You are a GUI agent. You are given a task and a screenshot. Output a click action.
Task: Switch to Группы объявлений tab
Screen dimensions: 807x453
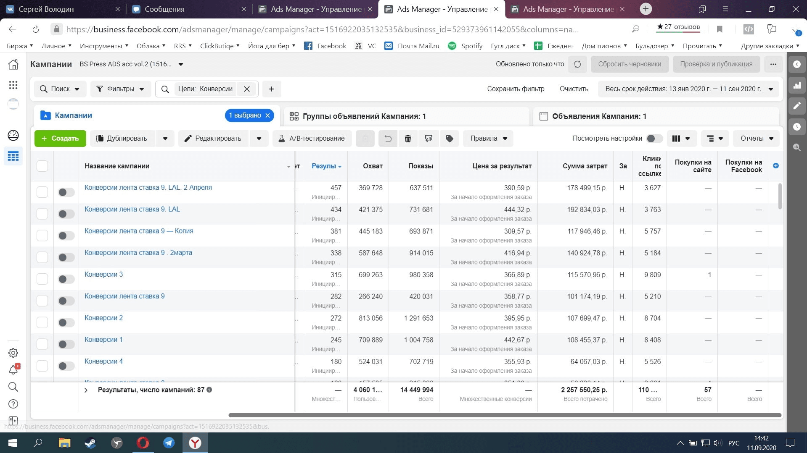coord(406,116)
